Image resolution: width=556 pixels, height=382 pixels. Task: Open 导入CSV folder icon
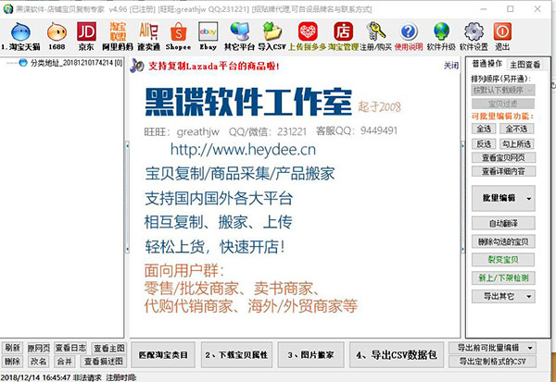tap(272, 31)
